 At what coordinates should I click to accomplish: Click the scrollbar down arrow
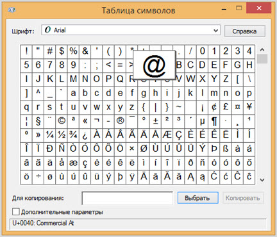pos(262,180)
